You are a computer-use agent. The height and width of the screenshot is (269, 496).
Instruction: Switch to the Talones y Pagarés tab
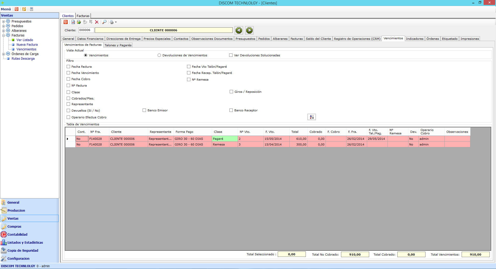click(118, 45)
